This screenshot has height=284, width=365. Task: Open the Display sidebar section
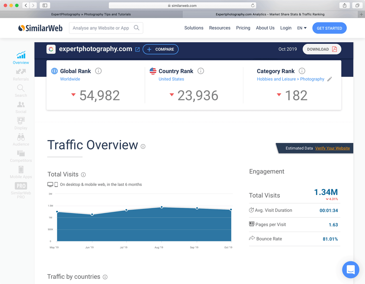(21, 124)
